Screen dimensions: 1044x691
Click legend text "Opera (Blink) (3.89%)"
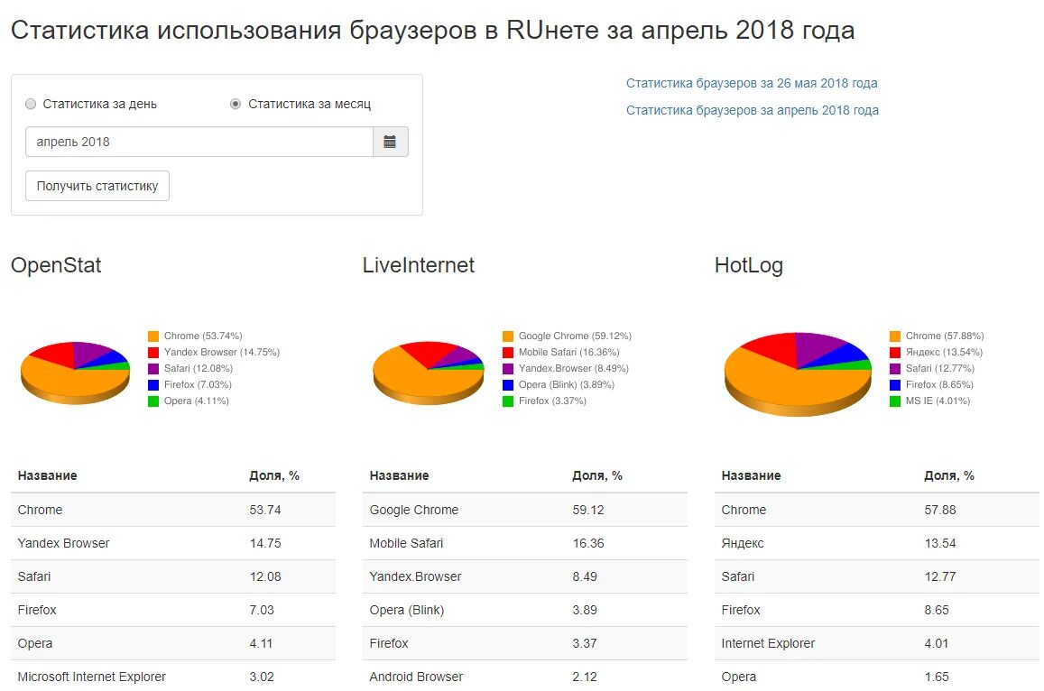click(x=566, y=385)
